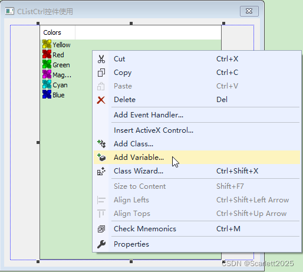Click the blue icon beside Blue
Screen dimensions: 303x272
pyautogui.click(x=47, y=94)
